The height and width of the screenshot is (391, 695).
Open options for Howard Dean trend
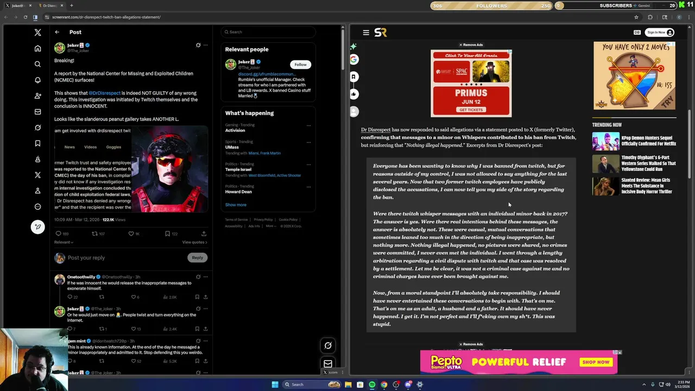click(x=308, y=187)
